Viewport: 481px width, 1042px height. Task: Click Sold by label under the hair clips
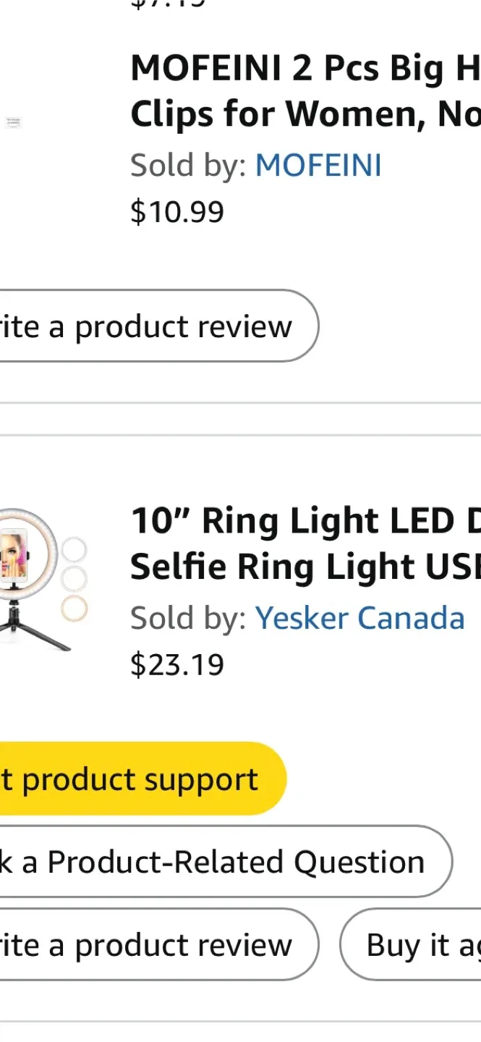(x=187, y=164)
